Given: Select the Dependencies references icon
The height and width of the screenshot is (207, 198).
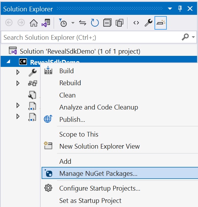Looking at the screenshot, I should [32, 83].
